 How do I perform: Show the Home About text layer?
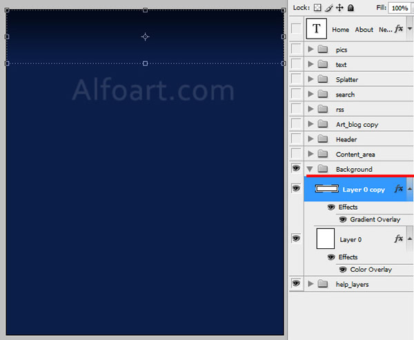(296, 28)
